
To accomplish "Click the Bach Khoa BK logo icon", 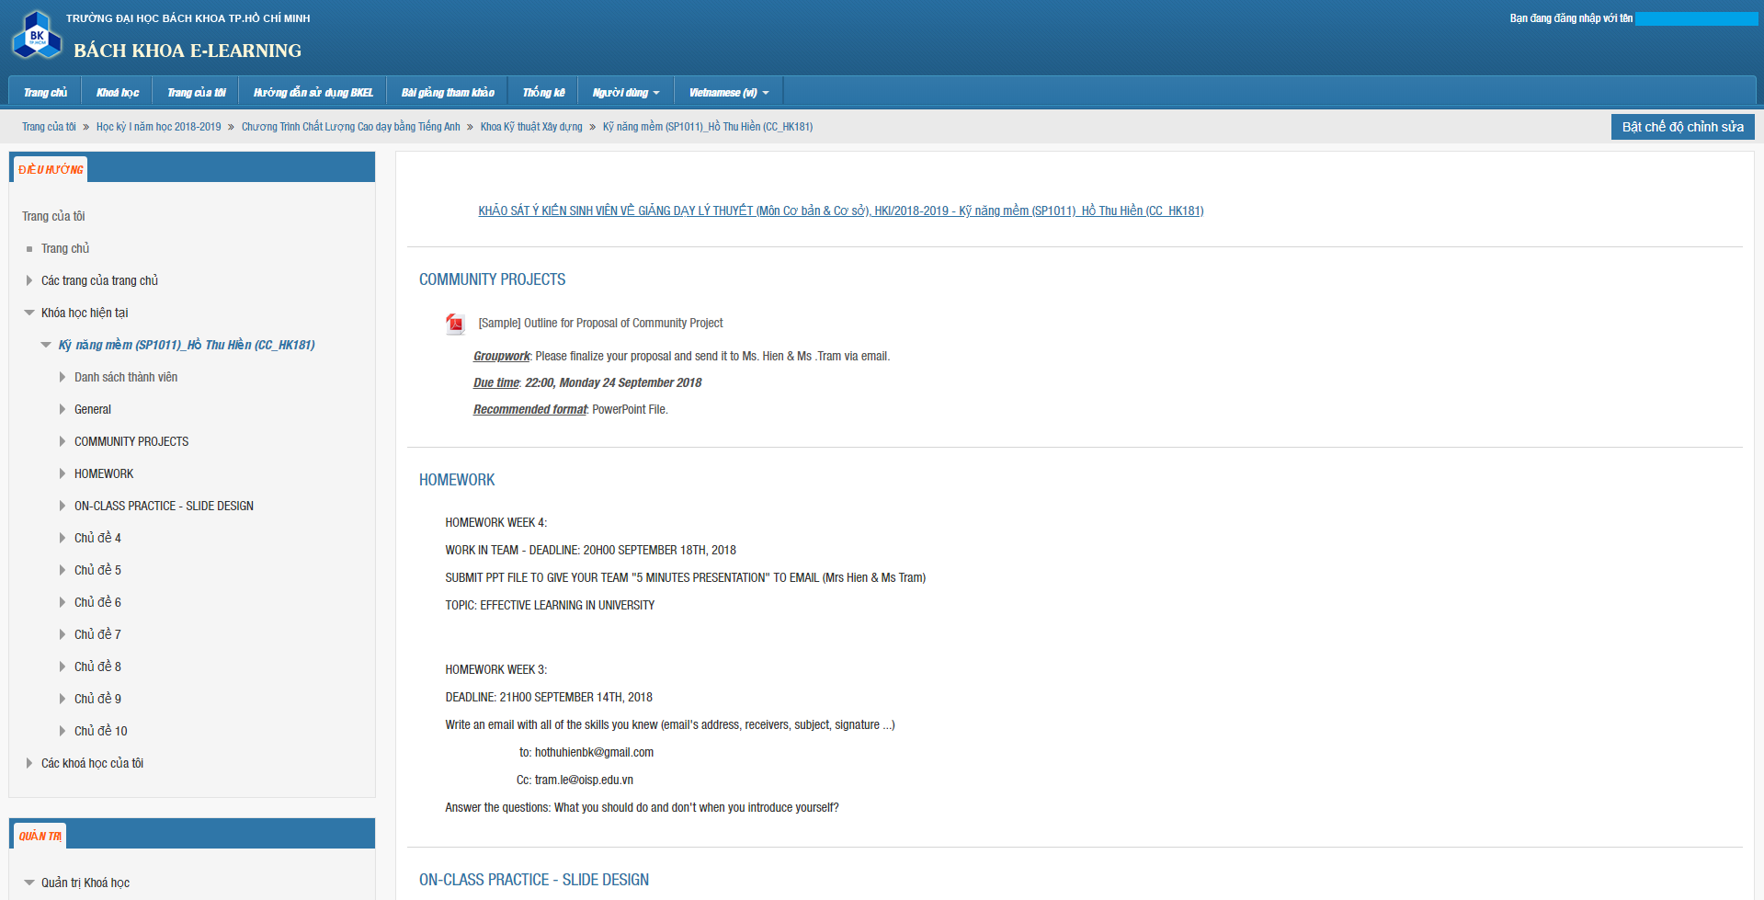I will (37, 36).
